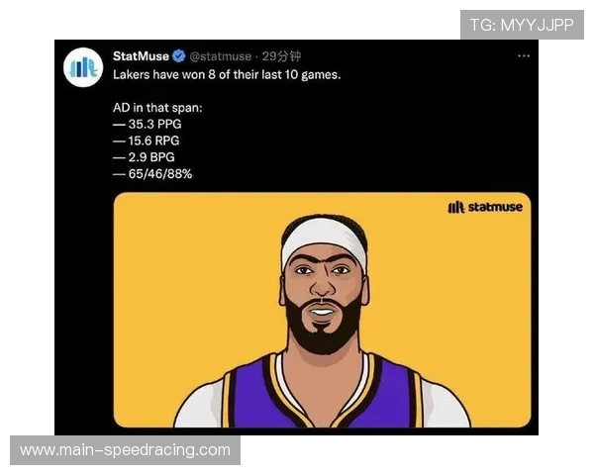Click the 'AD in that span:' text
This screenshot has width=594, height=475.
pyautogui.click(x=157, y=108)
